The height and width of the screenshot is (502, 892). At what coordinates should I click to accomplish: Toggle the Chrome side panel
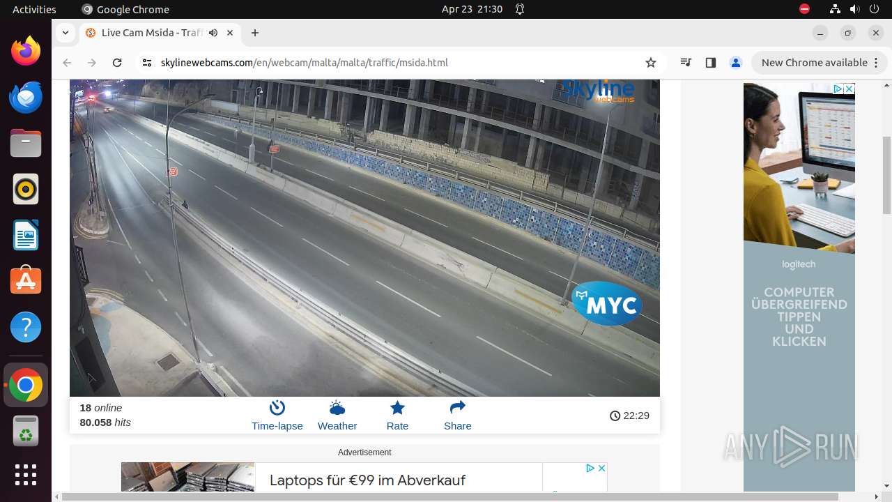(710, 63)
